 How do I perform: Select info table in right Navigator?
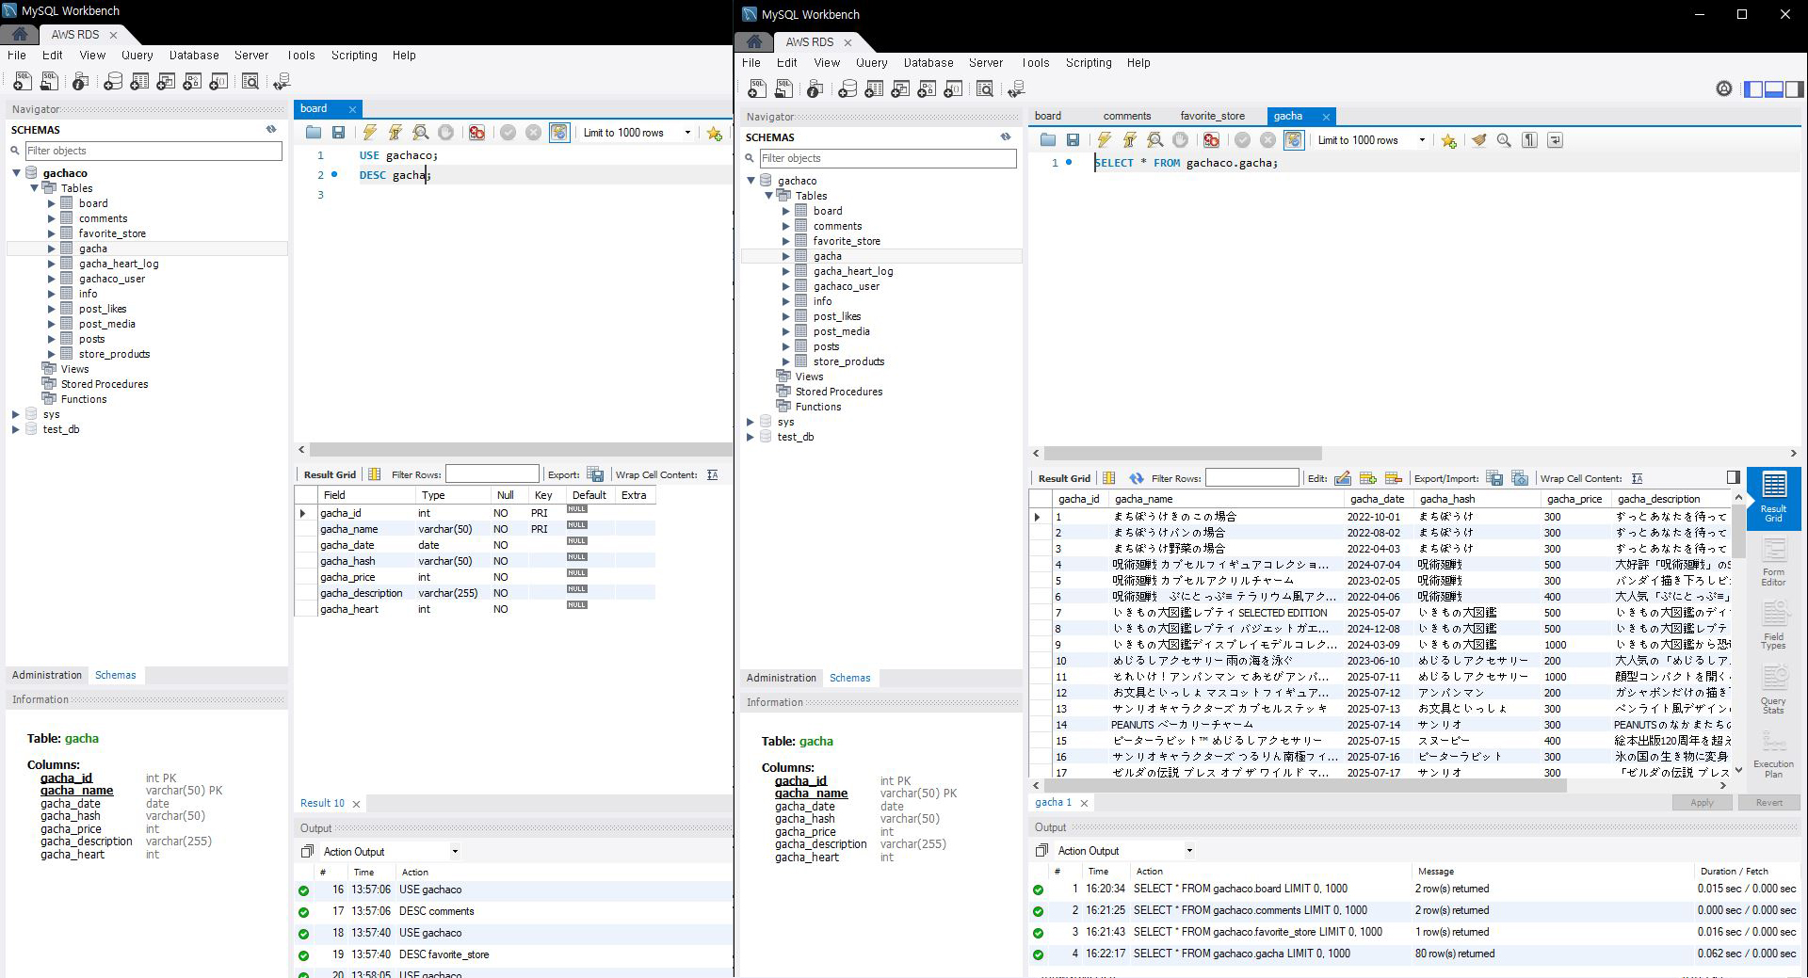point(822,301)
